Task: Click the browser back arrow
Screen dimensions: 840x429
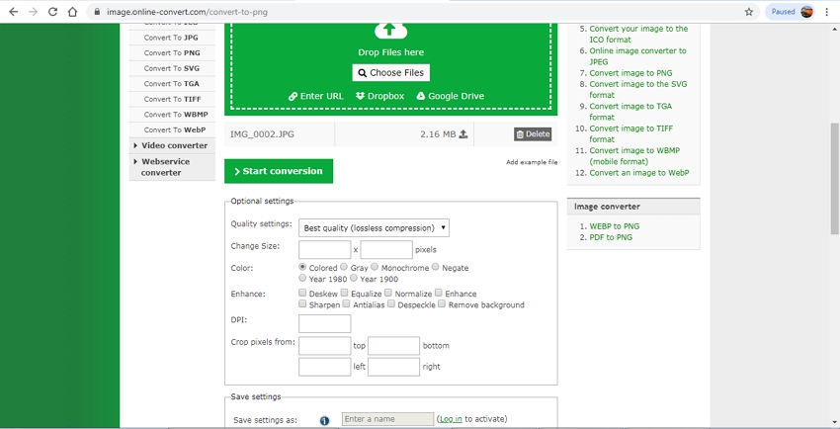Action: click(x=13, y=12)
